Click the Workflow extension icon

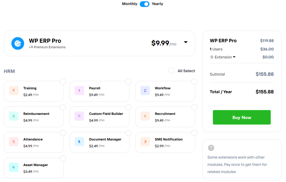[145, 90]
